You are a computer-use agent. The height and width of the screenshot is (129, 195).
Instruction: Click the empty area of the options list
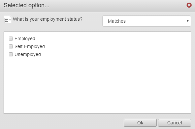(97, 84)
